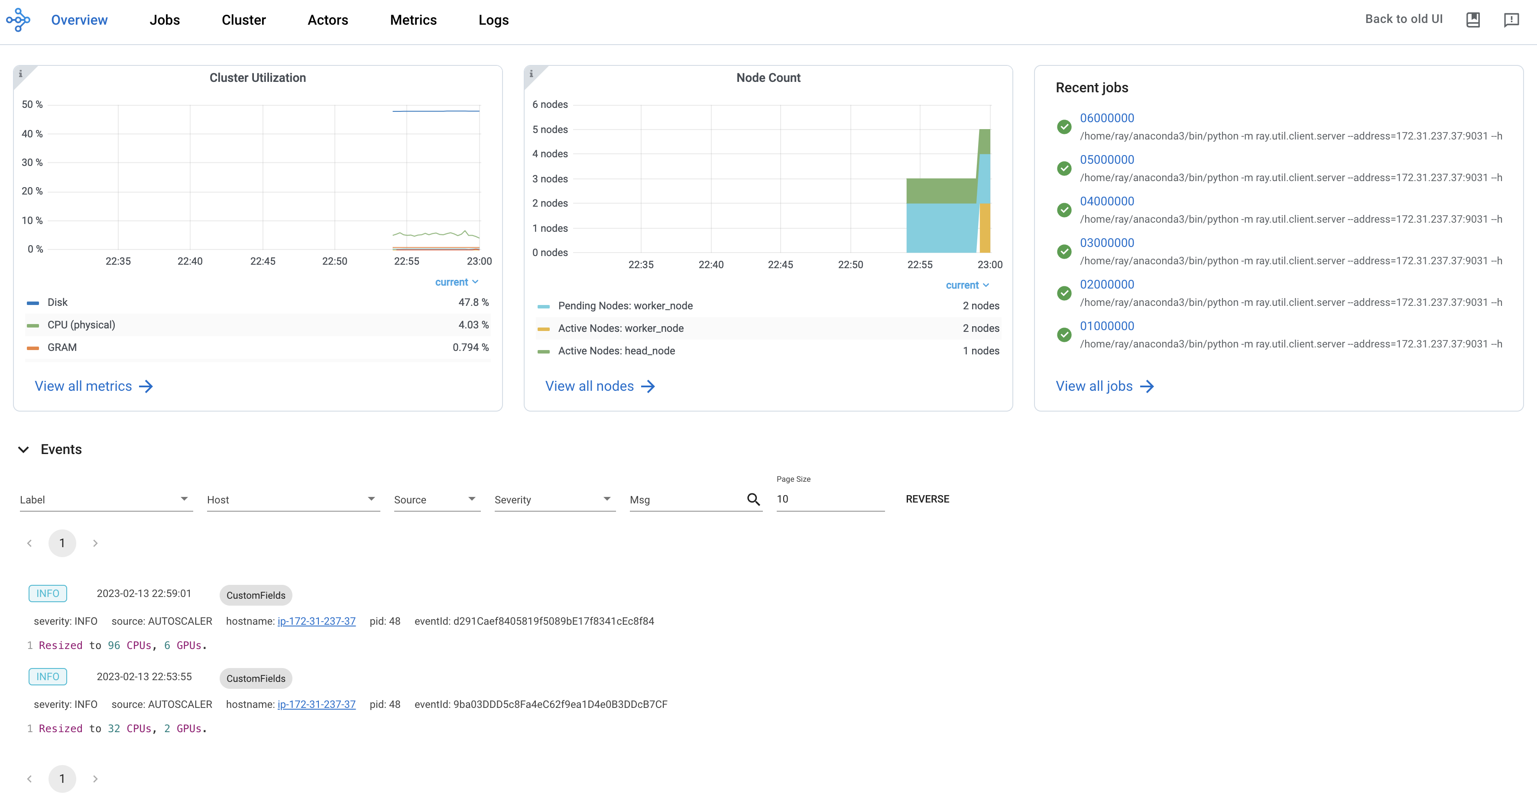Open the Label filter dropdown
Image resolution: width=1537 pixels, height=811 pixels.
click(x=105, y=500)
